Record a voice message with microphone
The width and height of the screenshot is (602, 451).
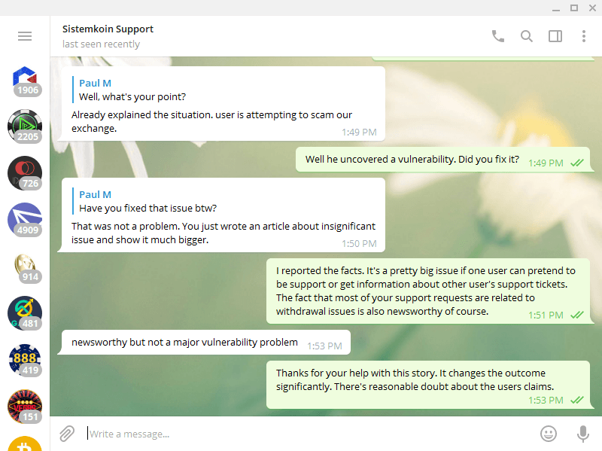582,434
